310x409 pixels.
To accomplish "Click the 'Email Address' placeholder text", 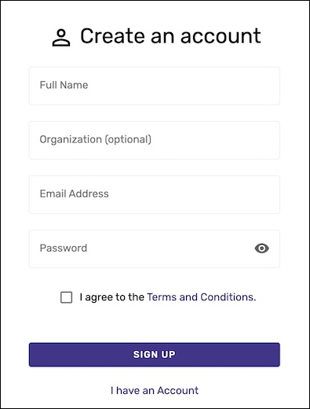I will tap(74, 193).
